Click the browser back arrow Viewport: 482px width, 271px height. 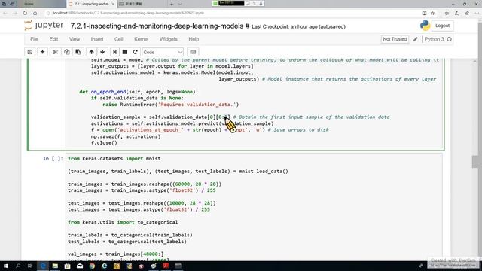point(5,13)
